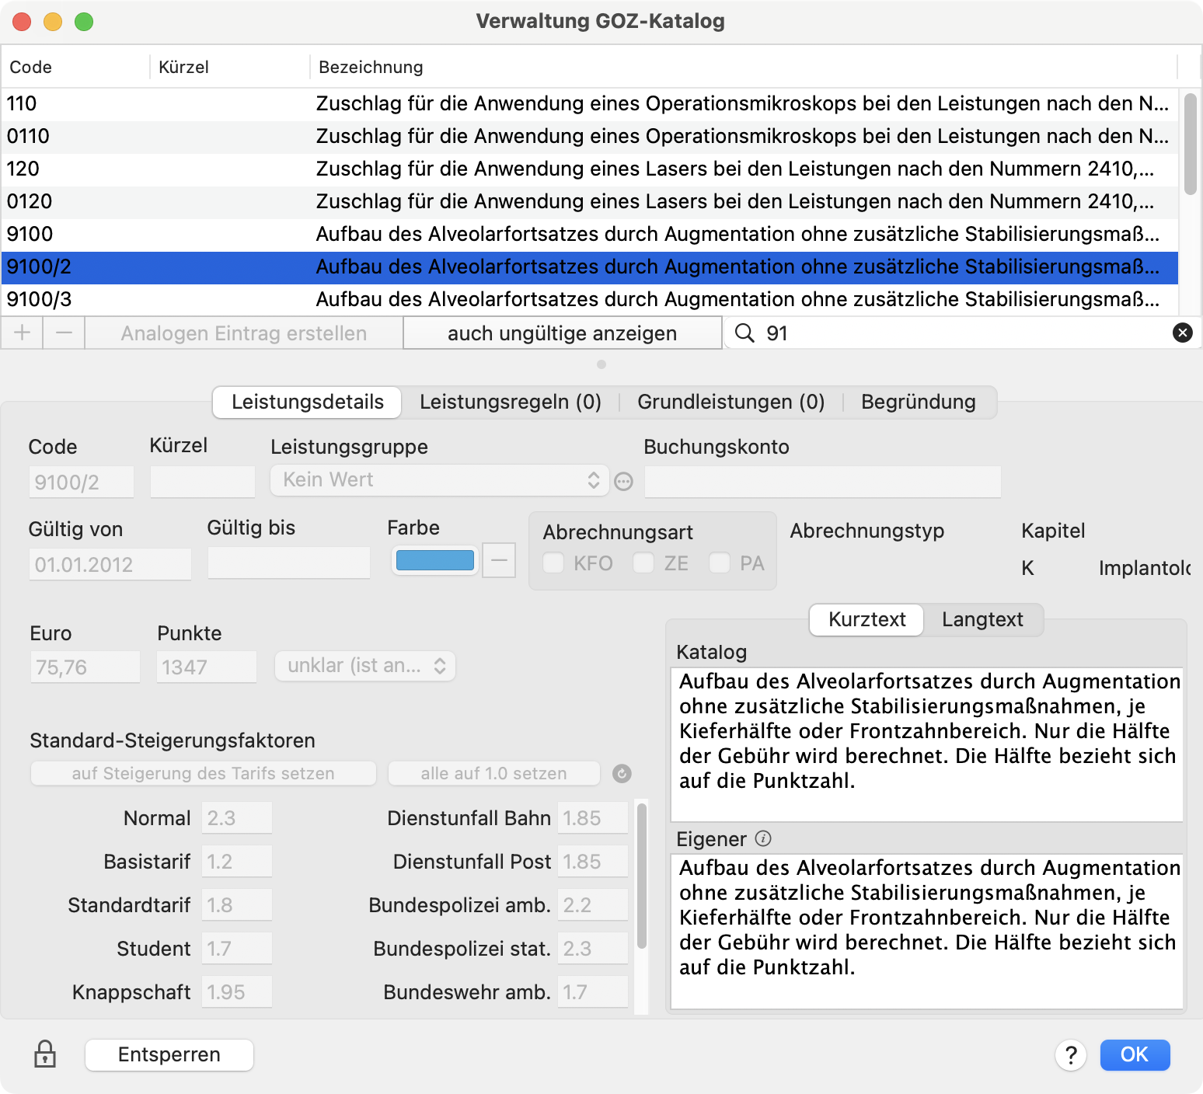
Task: Click the catalog list vertical scrollbar
Action: [1191, 145]
